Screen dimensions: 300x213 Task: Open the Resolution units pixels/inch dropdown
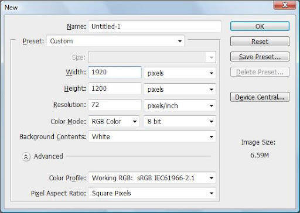tap(180, 105)
